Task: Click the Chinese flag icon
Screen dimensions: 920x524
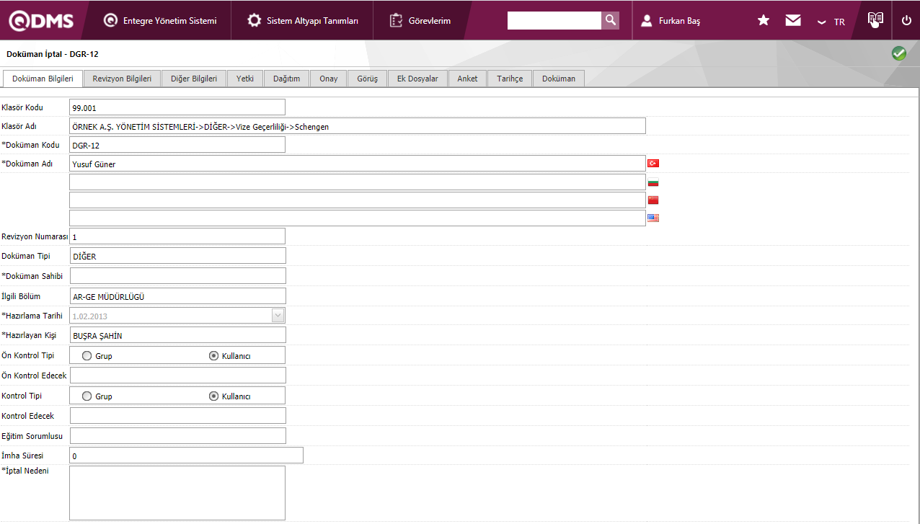Action: [653, 200]
